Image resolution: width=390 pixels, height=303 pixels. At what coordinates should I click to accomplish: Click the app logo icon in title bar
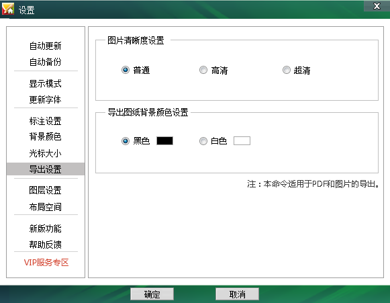(x=8, y=9)
